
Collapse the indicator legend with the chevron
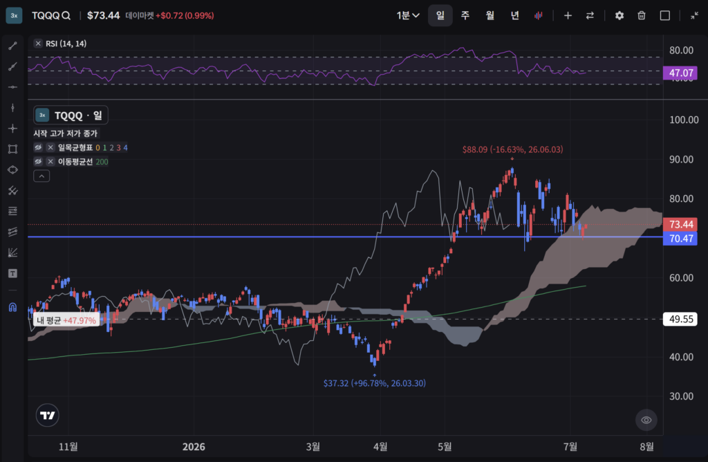(x=41, y=176)
